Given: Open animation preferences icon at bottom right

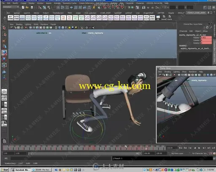Looking at the screenshot, I should 214,153.
